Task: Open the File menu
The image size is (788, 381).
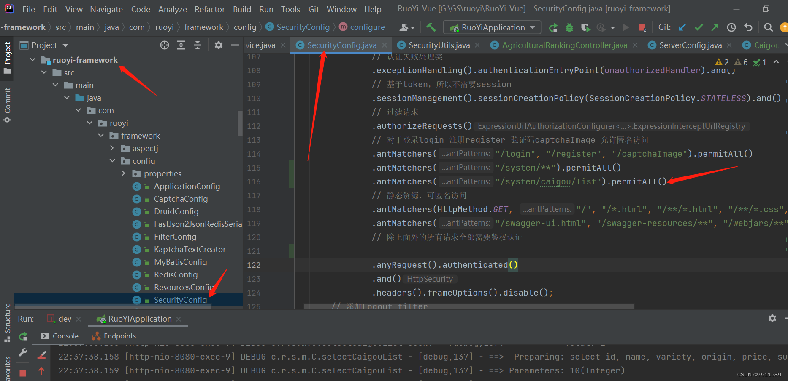Action: 28,9
